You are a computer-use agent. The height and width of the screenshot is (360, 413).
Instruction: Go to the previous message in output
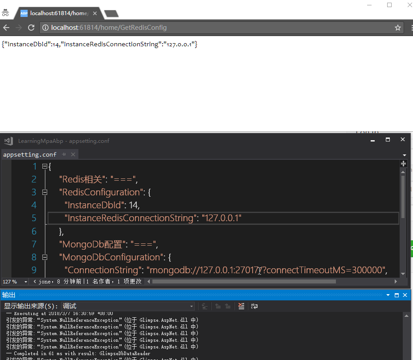pyautogui.click(x=218, y=306)
